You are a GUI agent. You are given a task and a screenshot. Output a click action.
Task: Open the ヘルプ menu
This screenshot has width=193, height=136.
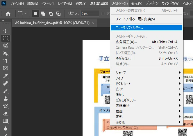(x=188, y=3)
